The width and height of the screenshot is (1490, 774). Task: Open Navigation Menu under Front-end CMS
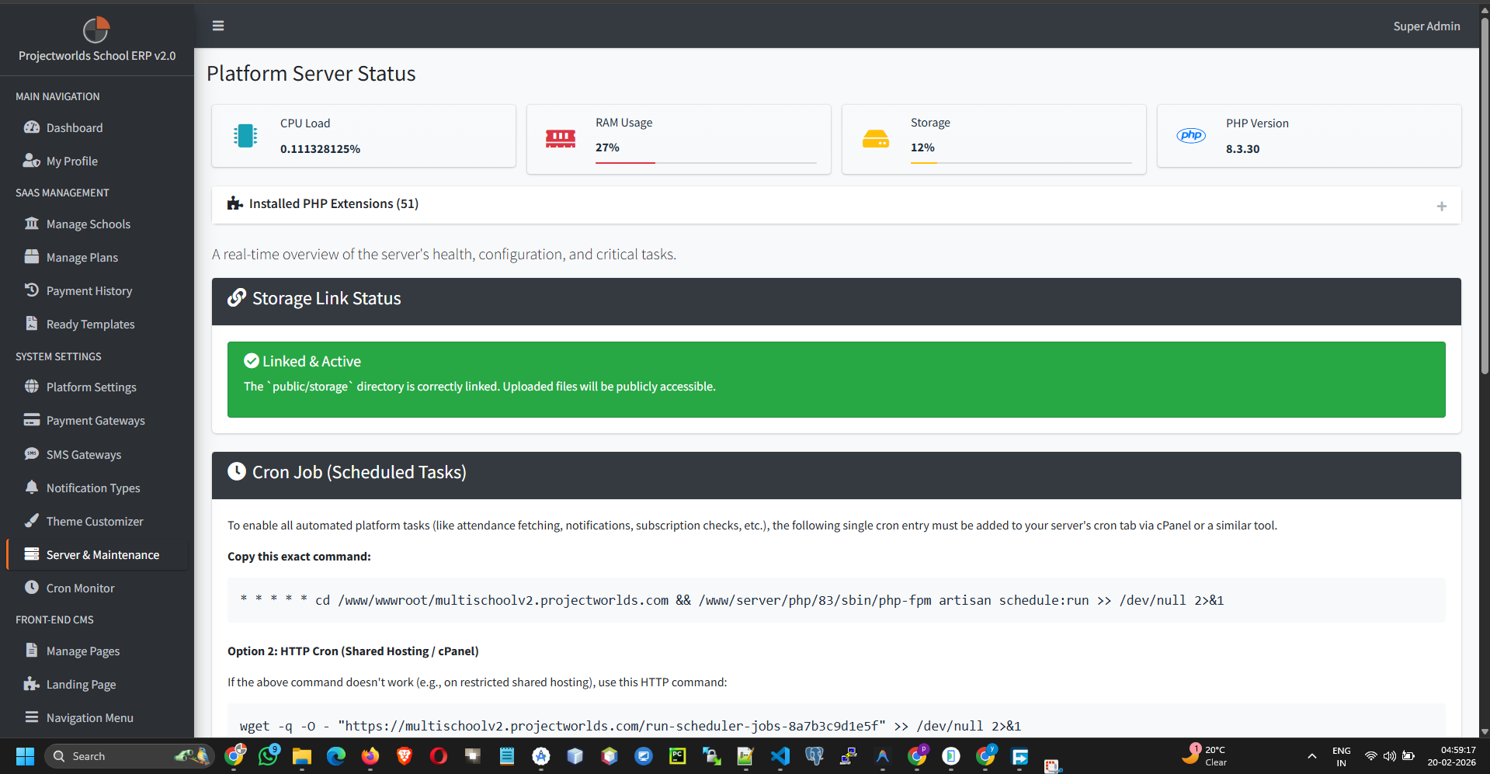[x=89, y=717]
